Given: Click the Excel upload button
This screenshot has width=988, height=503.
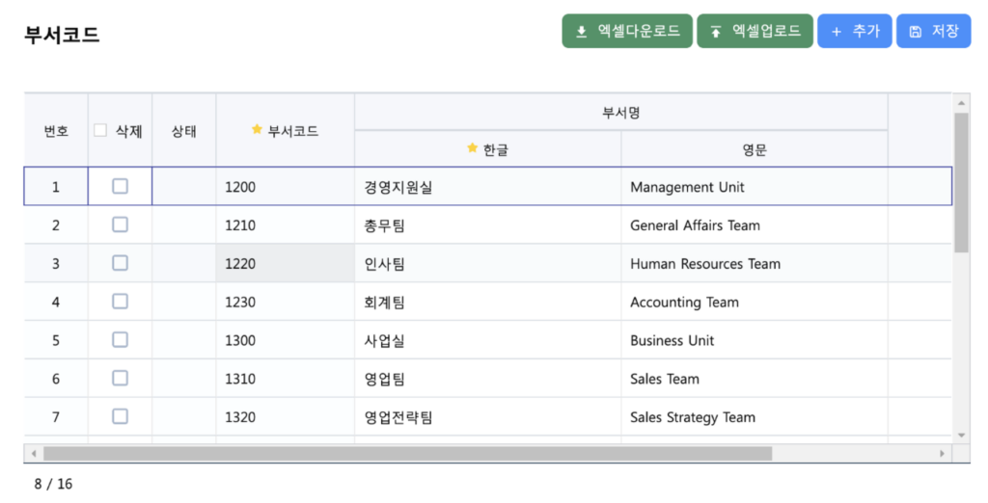Looking at the screenshot, I should [x=755, y=31].
